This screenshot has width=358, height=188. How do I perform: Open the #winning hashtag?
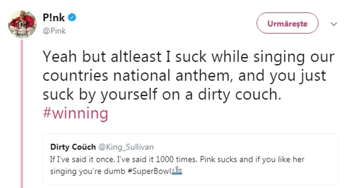pyautogui.click(x=75, y=113)
